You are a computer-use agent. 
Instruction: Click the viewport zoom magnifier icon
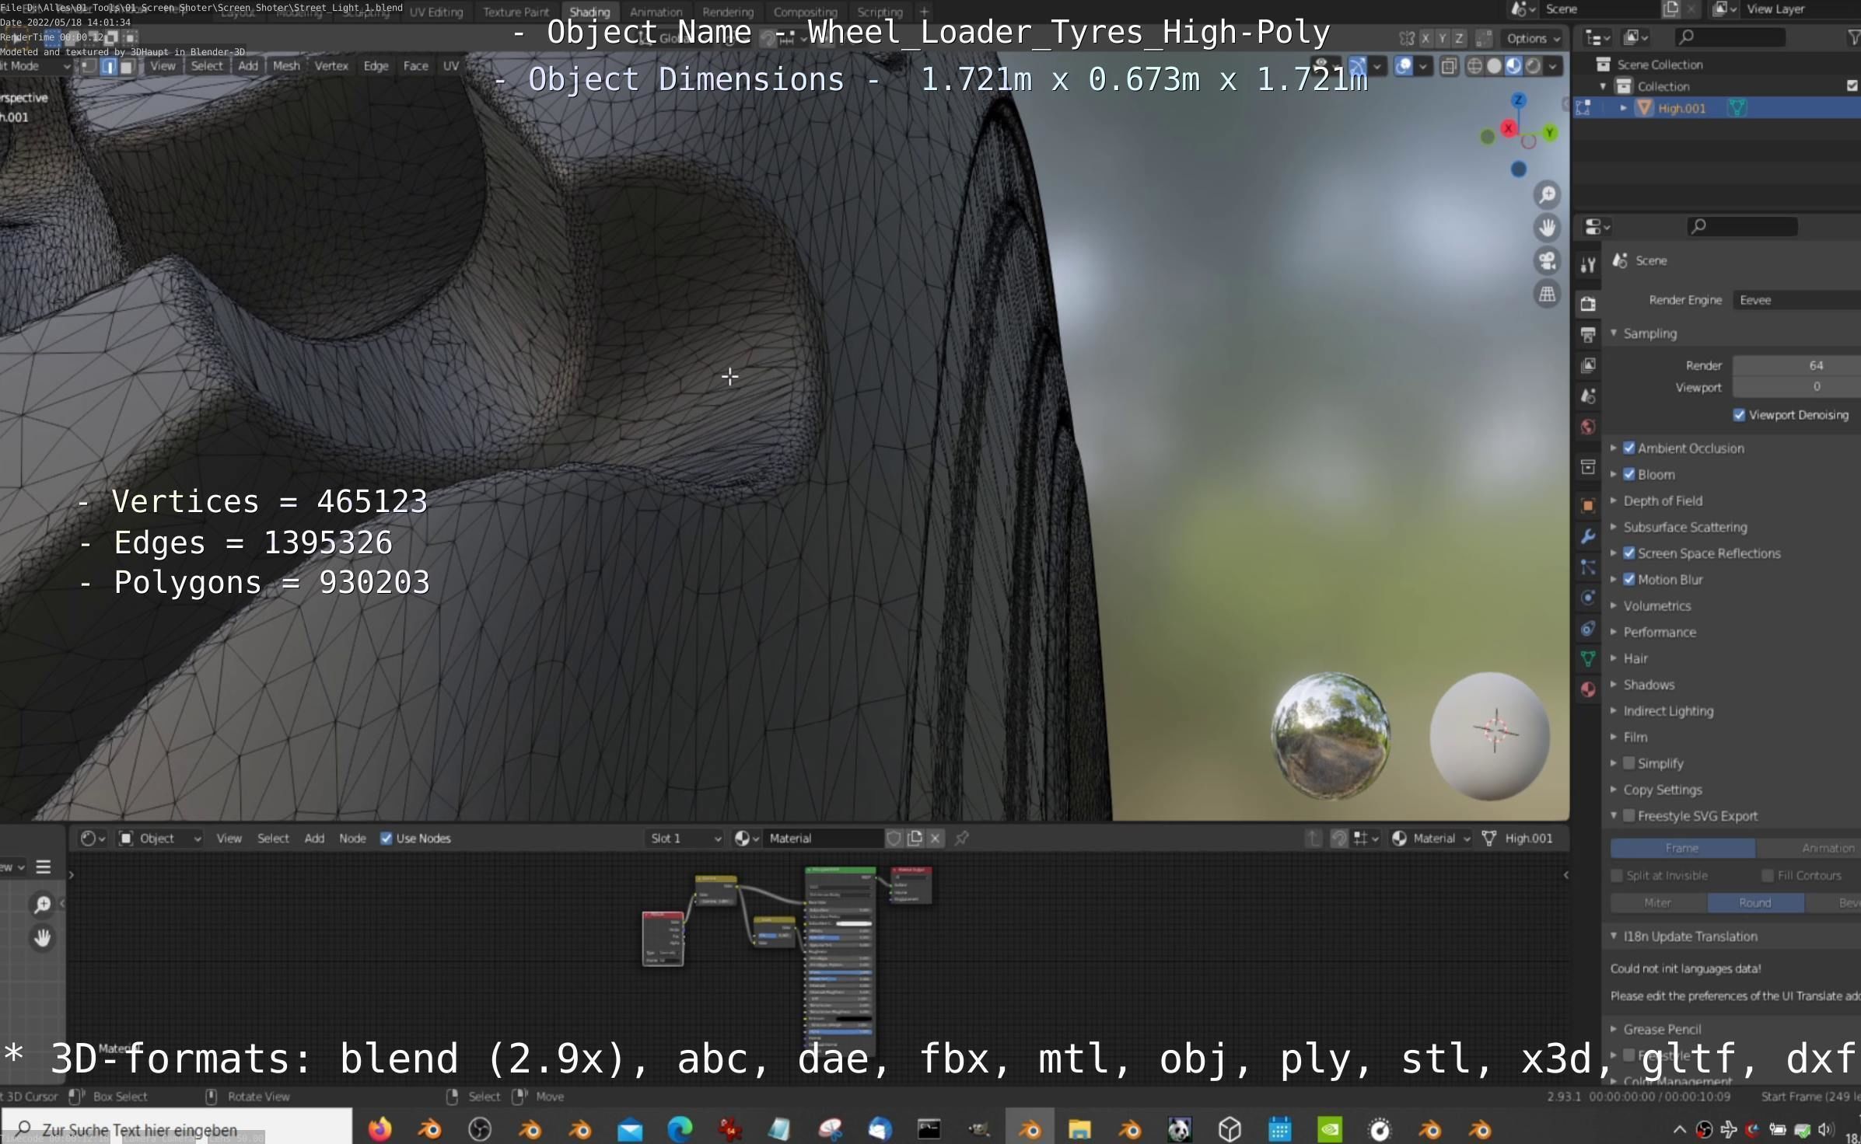tap(1547, 195)
